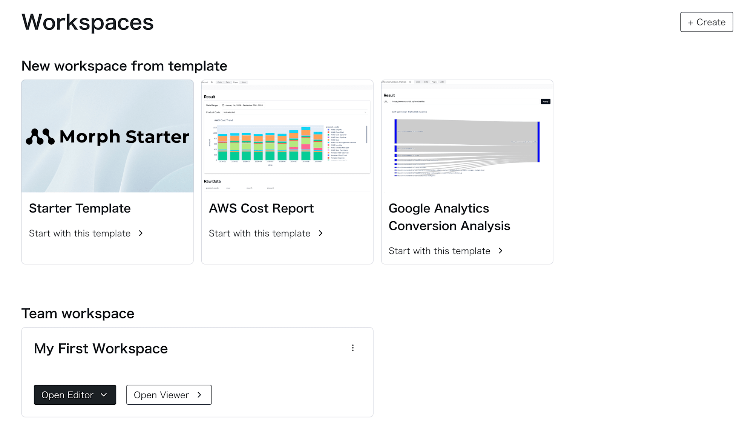
Task: Select the My First Workspace title
Action: (101, 349)
